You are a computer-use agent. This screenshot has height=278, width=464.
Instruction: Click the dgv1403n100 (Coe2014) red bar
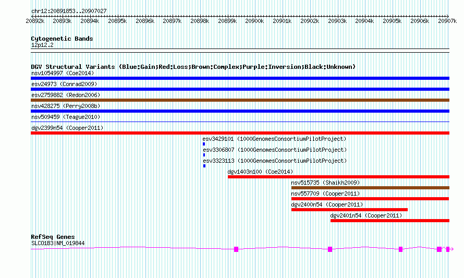338,177
